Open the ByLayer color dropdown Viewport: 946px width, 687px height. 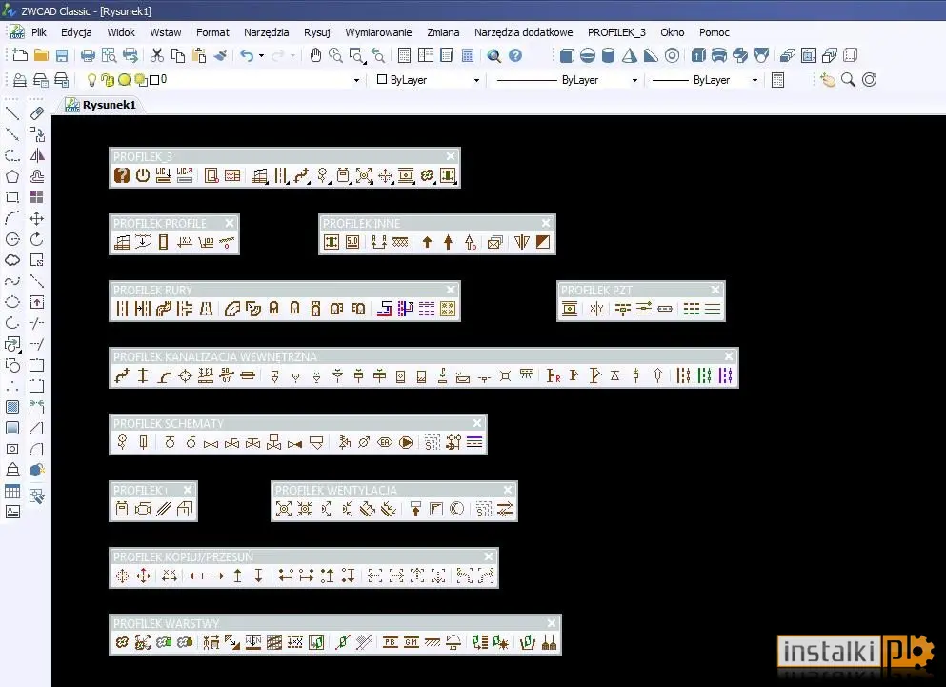[x=476, y=80]
